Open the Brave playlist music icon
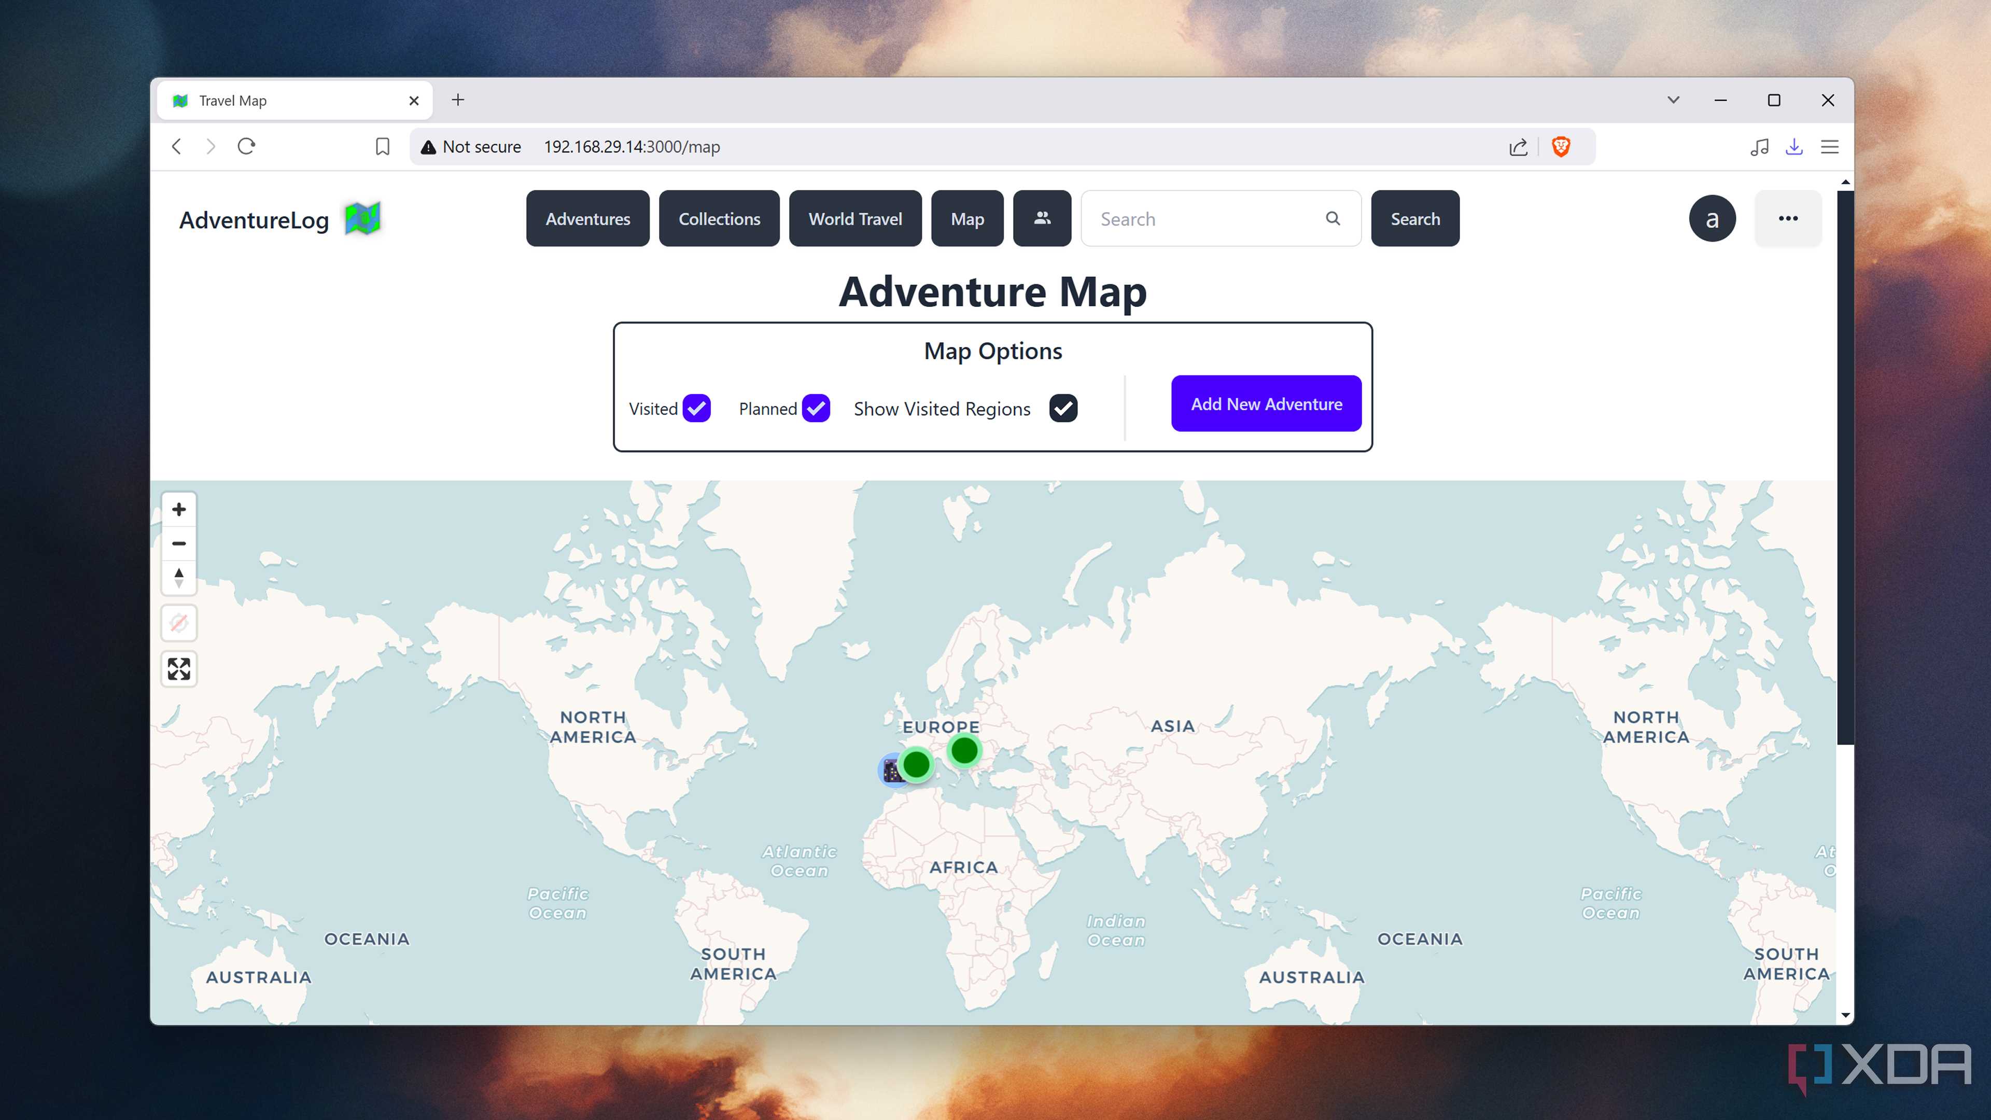This screenshot has width=1991, height=1120. (1759, 147)
